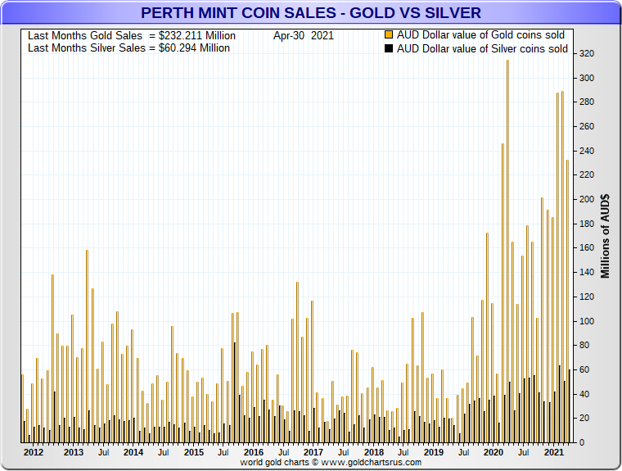Click the '2018' x-axis label
622x471 pixels.
[374, 452]
